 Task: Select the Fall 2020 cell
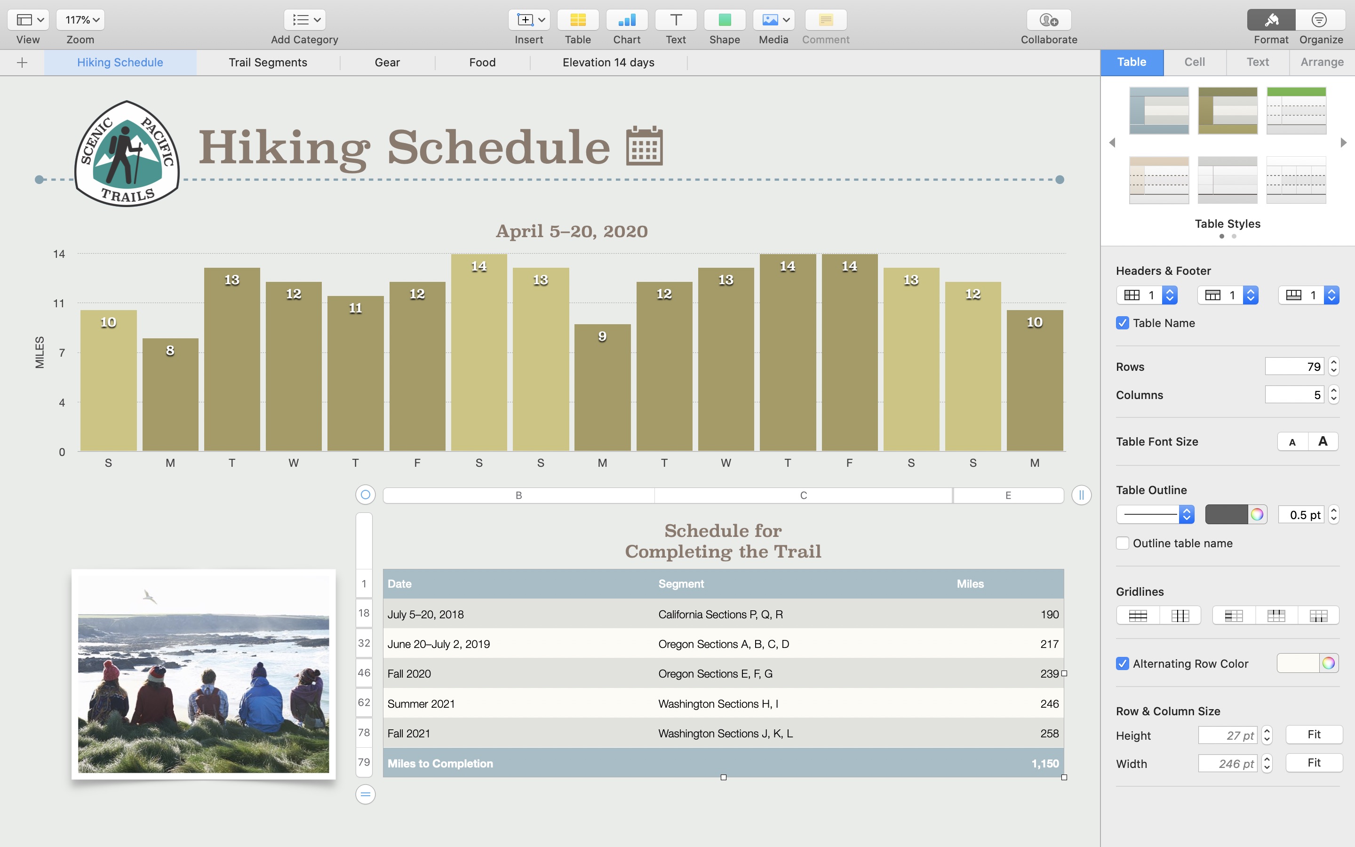518,673
